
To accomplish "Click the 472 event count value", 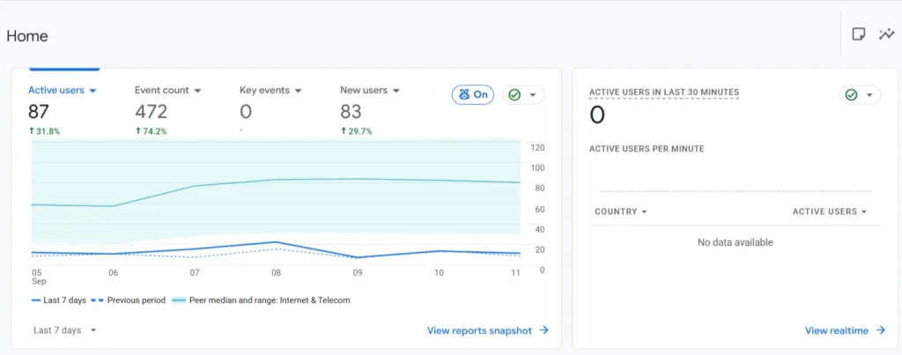I will click(152, 112).
